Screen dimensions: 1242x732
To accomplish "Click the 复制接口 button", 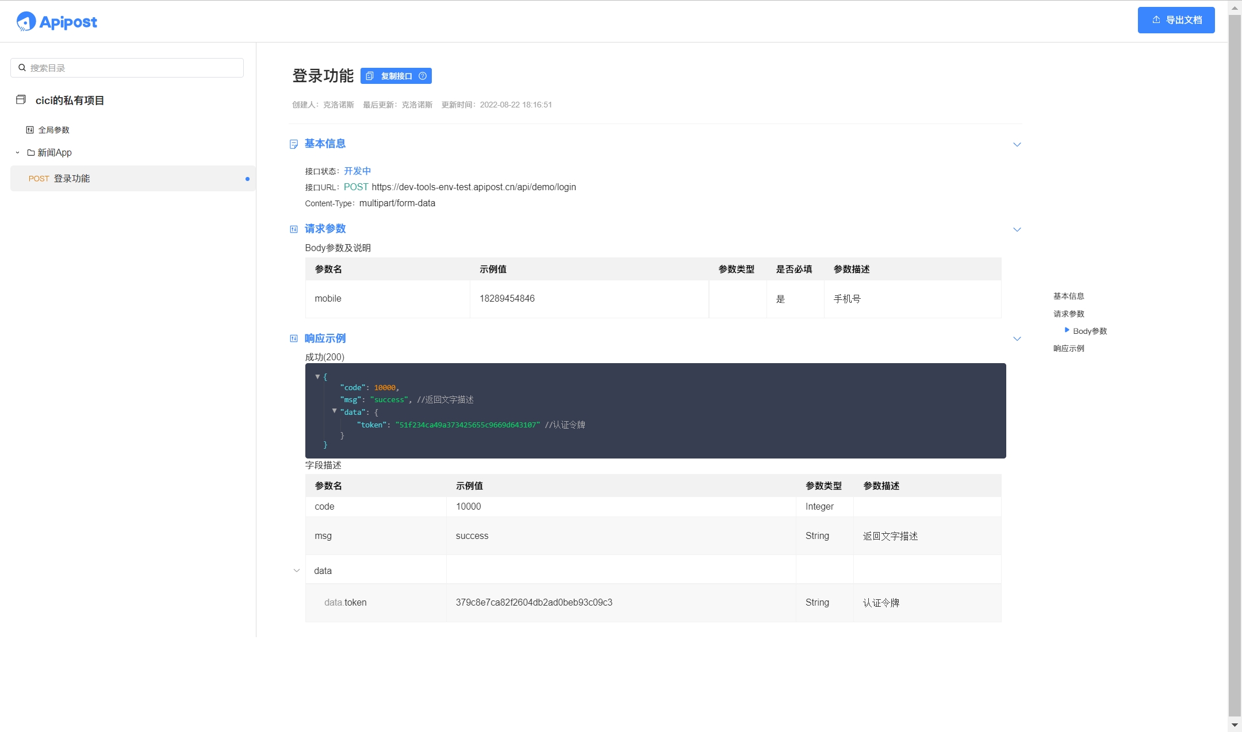I will tap(396, 76).
